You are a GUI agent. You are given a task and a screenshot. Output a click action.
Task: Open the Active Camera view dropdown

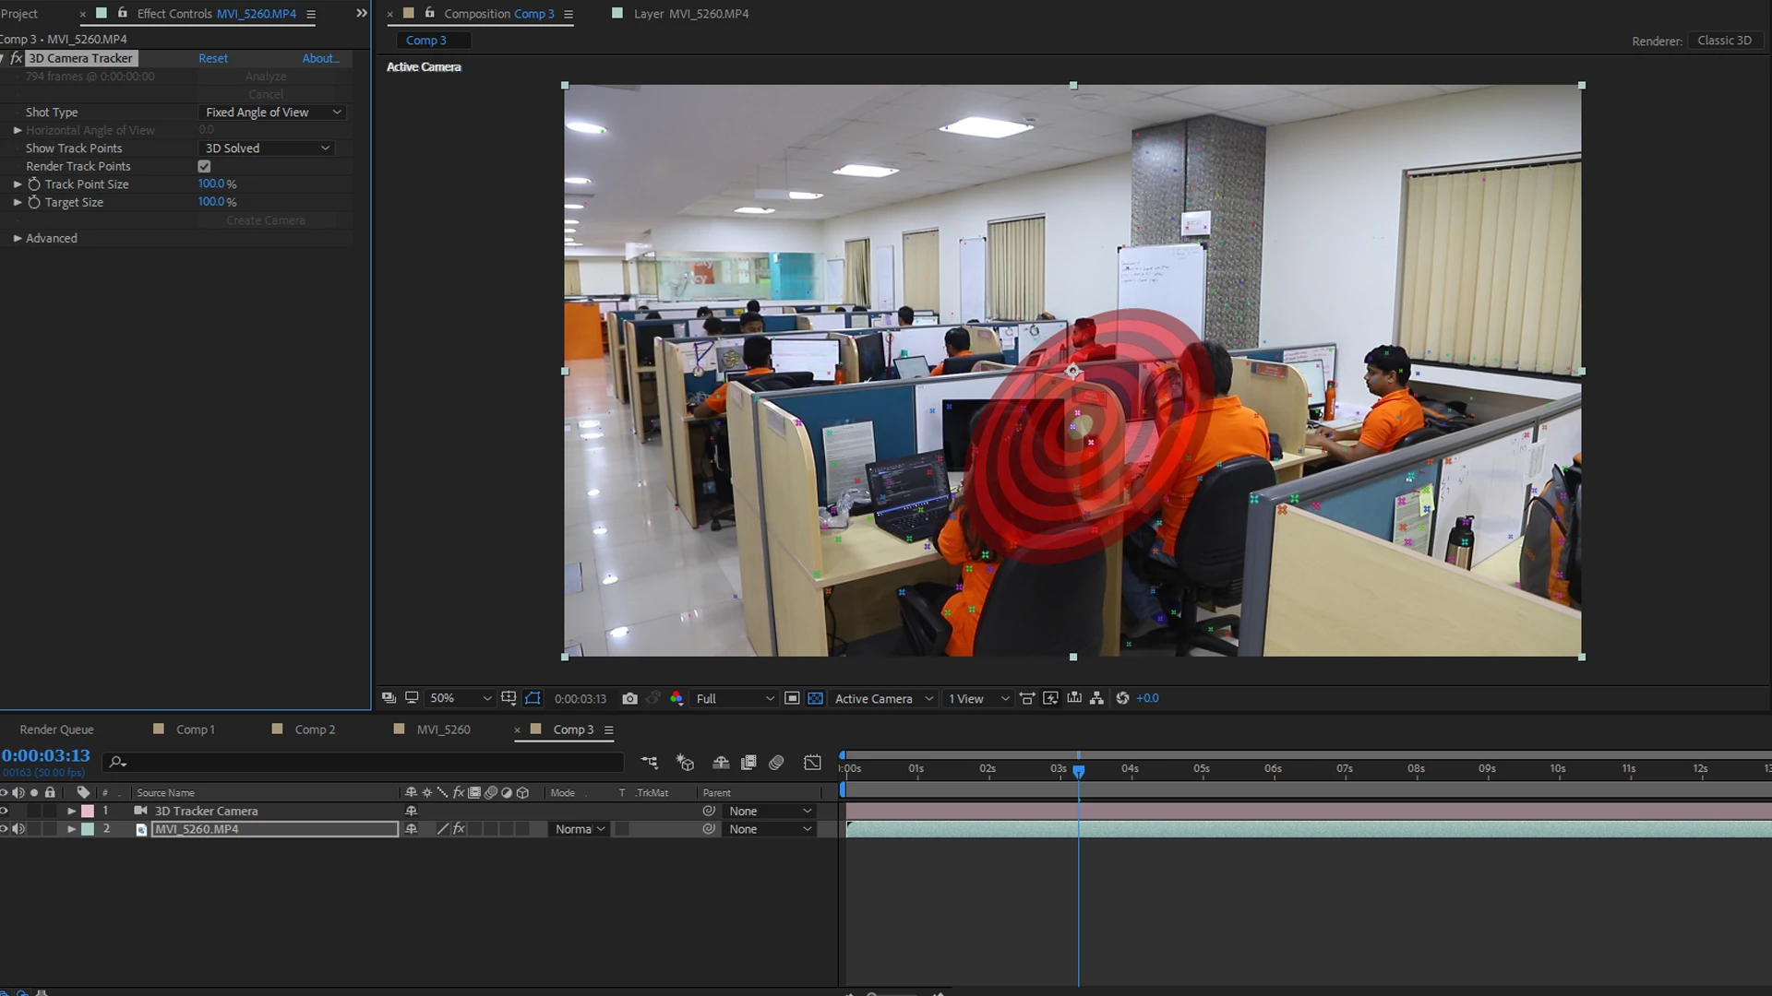883,699
